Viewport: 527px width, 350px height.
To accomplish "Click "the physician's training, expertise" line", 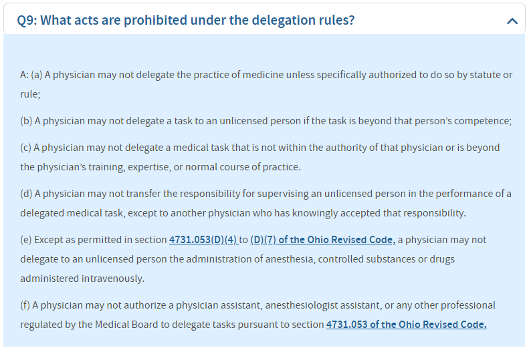I will [x=161, y=166].
